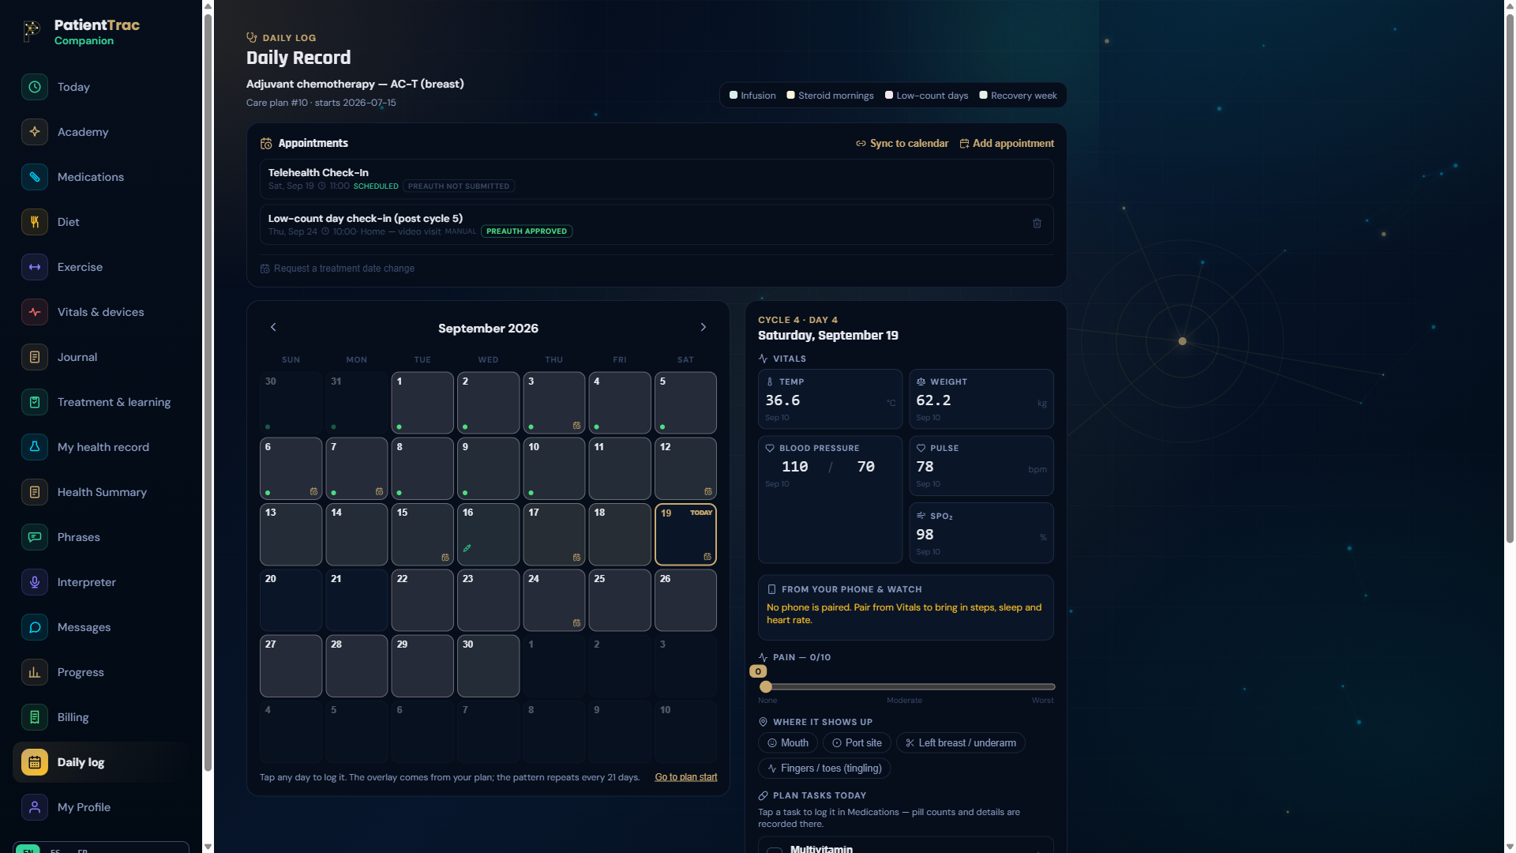Delete the Low-count day check-in appointment

click(x=1037, y=224)
